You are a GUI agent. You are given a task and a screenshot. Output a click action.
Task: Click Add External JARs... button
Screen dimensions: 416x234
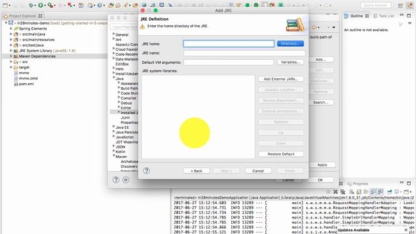(x=281, y=79)
